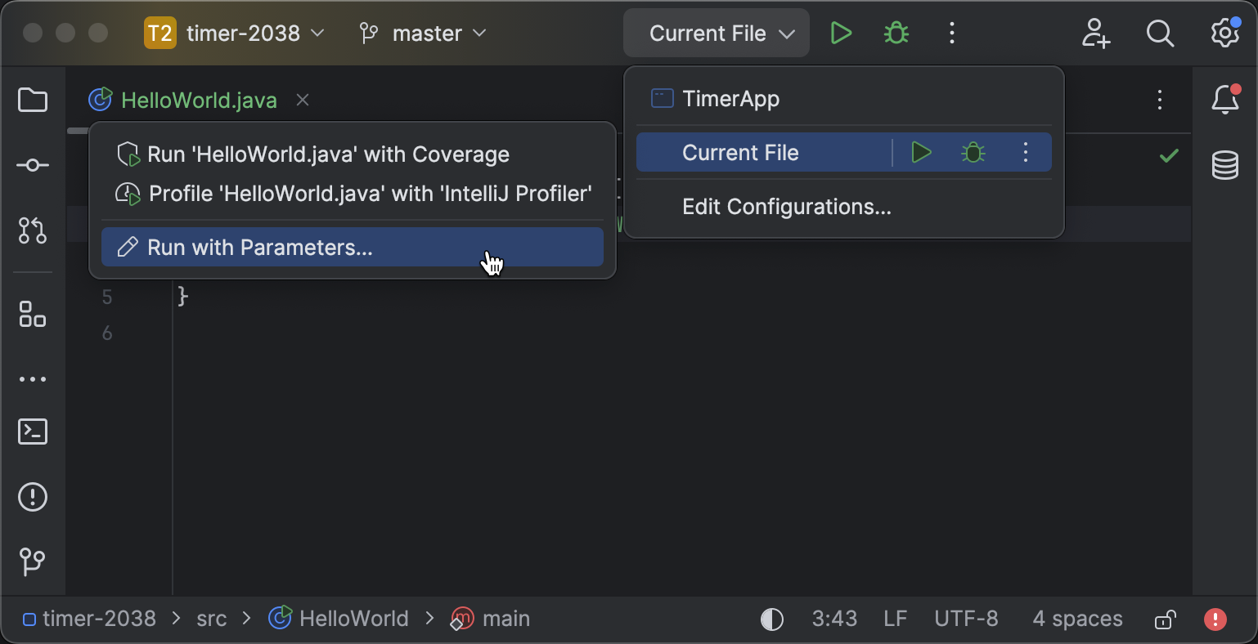Open Search Everywhere with the magnifier

tap(1160, 34)
